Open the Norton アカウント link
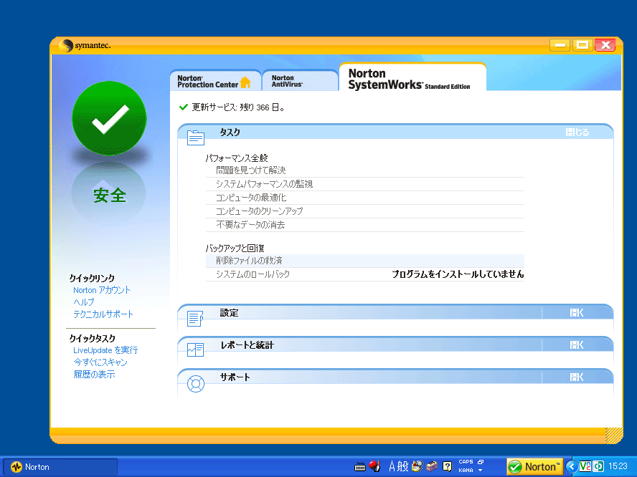The image size is (637, 477). pos(102,290)
